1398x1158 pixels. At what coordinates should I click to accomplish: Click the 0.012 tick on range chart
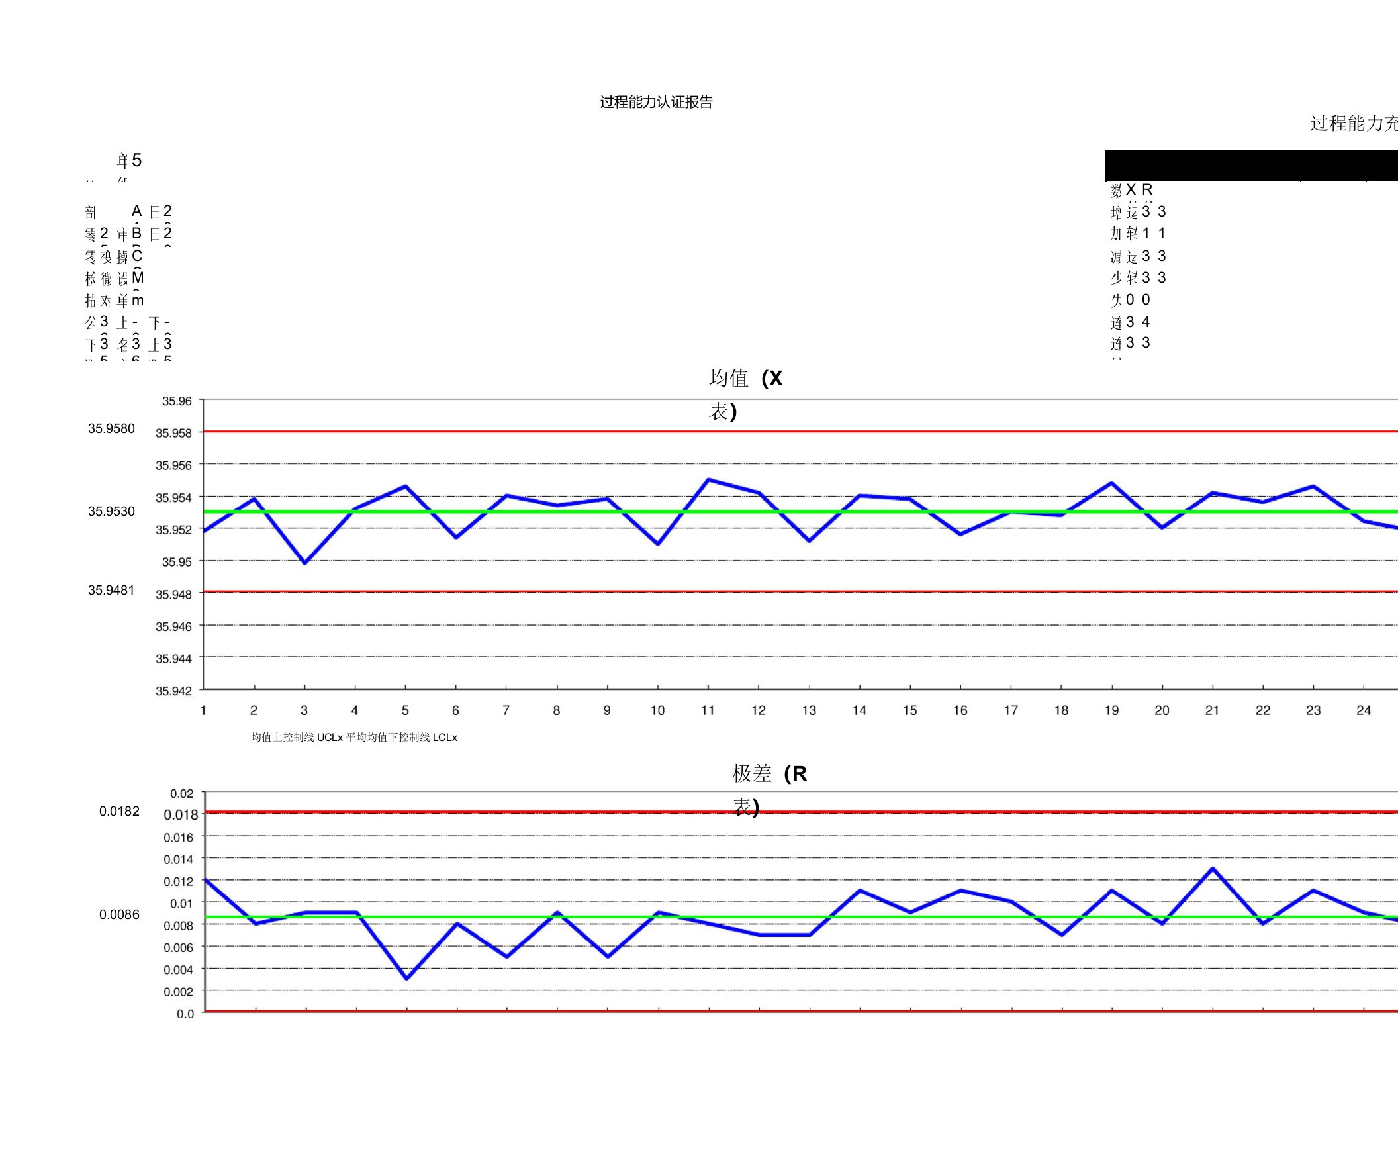(x=179, y=882)
